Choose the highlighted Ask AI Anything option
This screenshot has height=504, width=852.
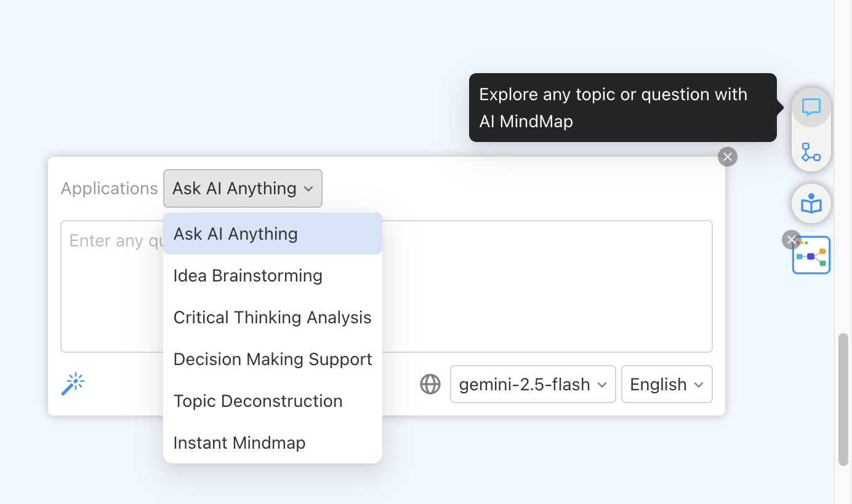point(236,234)
